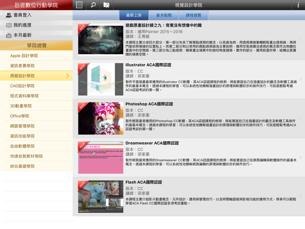This screenshot has height=229, width=305.
Task: Open 我的進度 in sidebar
Action: click(x=36, y=25)
